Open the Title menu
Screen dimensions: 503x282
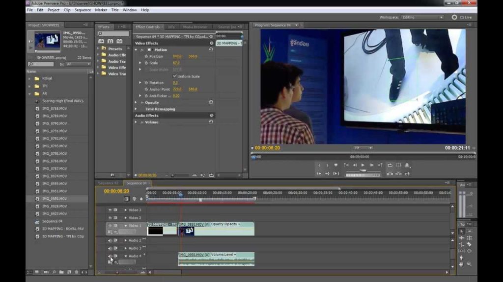pos(115,10)
